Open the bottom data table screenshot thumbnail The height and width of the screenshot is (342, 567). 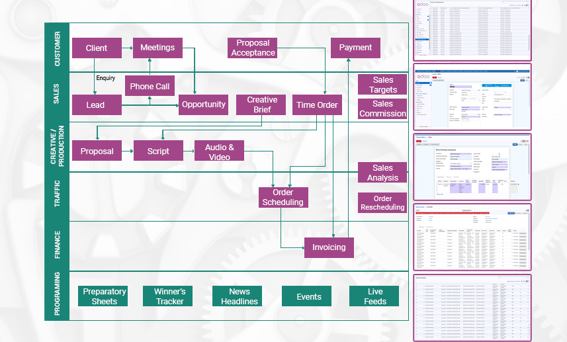click(x=472, y=308)
